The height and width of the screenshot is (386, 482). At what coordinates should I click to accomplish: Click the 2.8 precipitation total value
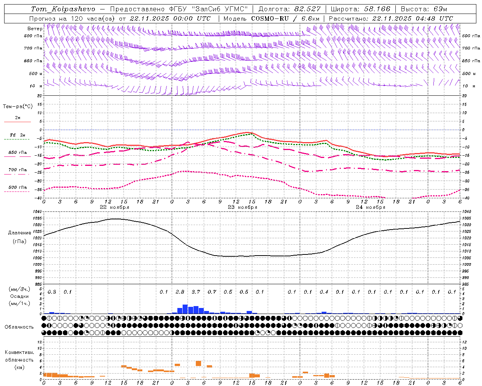[180, 292]
